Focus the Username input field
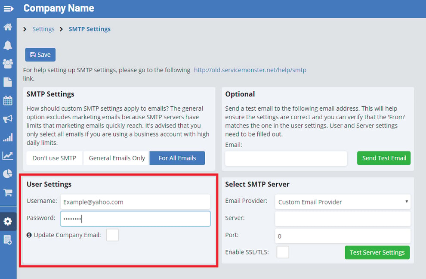426x279 pixels. 135,202
